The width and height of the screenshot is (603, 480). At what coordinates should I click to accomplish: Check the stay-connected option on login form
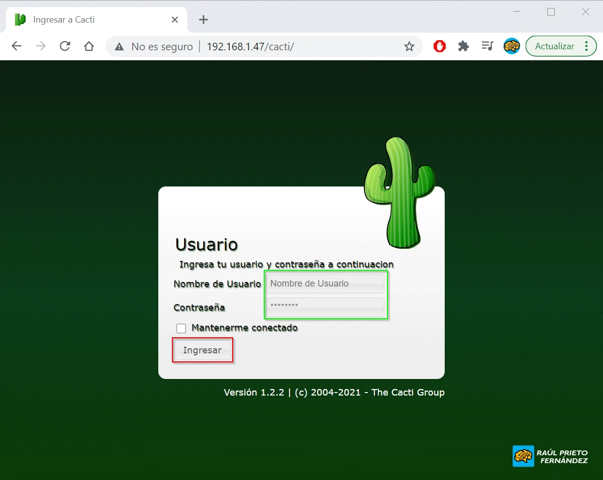(x=181, y=328)
